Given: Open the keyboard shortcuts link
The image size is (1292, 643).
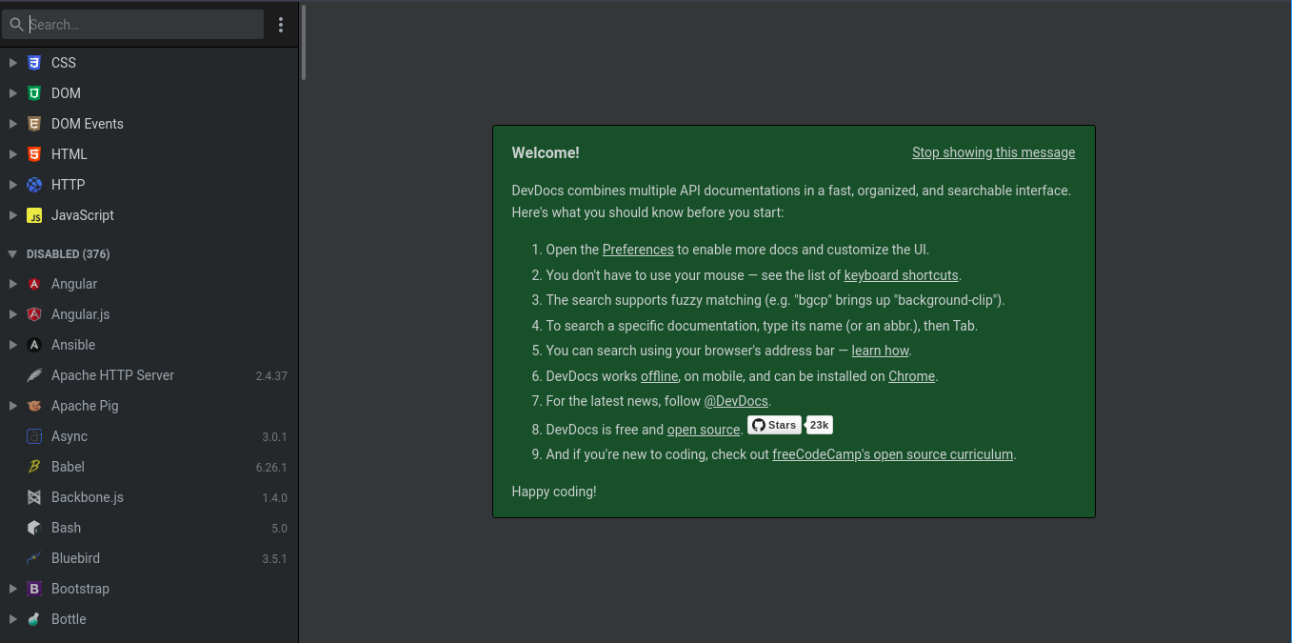Looking at the screenshot, I should [901, 275].
